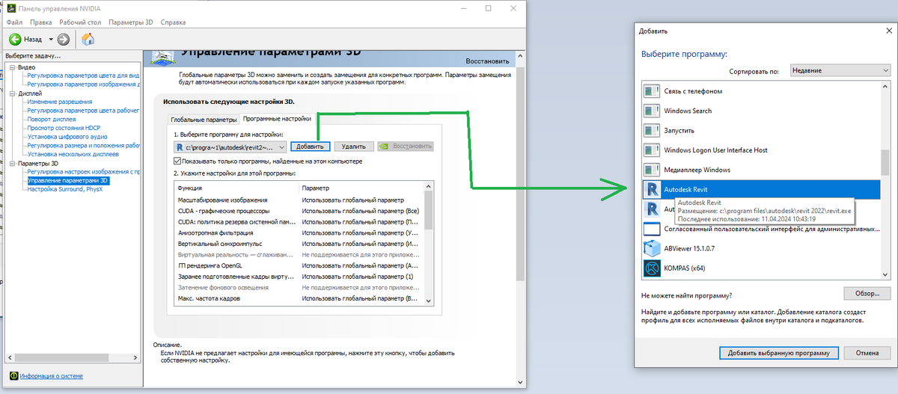This screenshot has width=898, height=394.
Task: Click scrollbar thumb in program list dialog
Action: (x=885, y=161)
